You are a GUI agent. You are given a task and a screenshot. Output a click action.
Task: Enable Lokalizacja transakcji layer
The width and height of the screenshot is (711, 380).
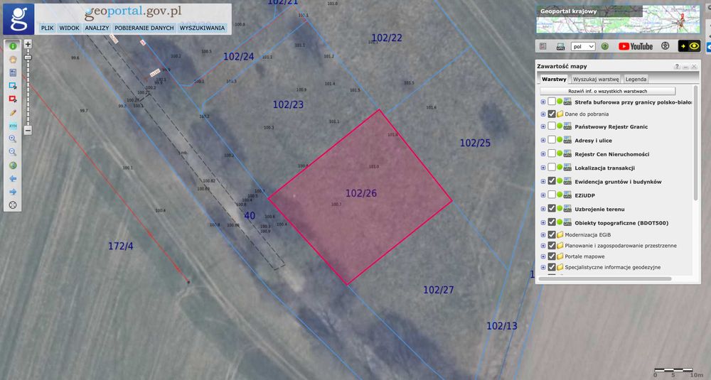click(x=552, y=167)
